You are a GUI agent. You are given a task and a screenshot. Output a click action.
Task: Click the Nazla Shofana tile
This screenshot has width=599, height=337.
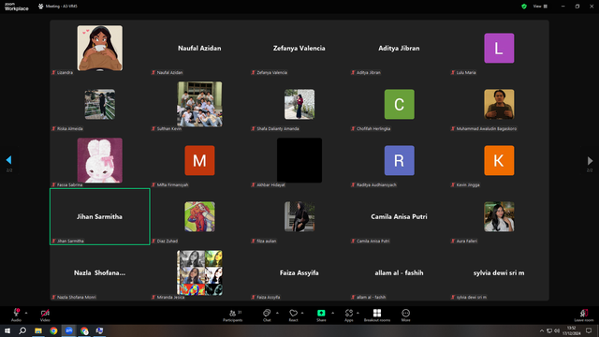point(100,272)
